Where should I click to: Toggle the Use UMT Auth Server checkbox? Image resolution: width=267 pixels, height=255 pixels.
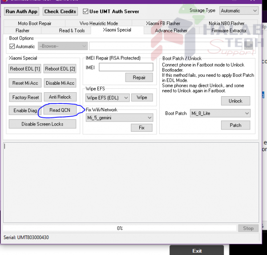pyautogui.click(x=85, y=12)
